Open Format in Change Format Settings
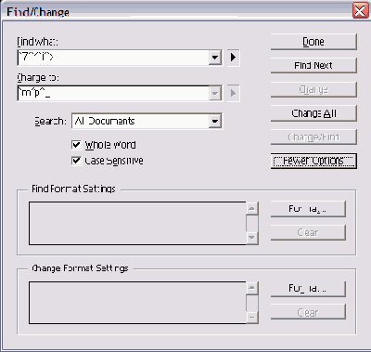371x352 pixels. (308, 289)
